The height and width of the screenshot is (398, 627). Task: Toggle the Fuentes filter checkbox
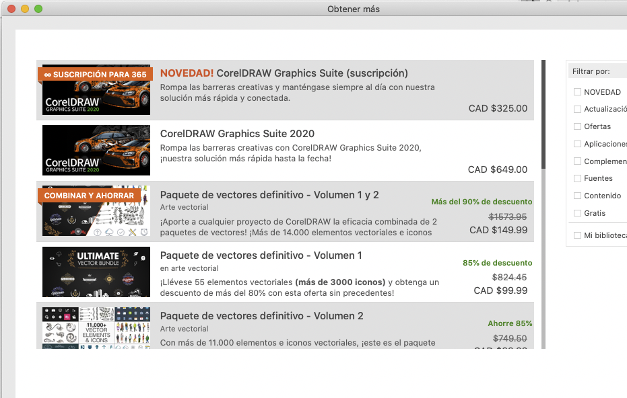pos(577,178)
